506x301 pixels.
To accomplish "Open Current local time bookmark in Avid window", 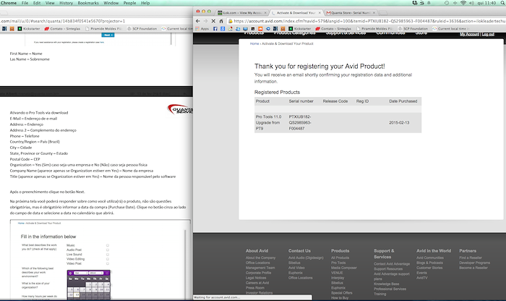I will point(451,29).
